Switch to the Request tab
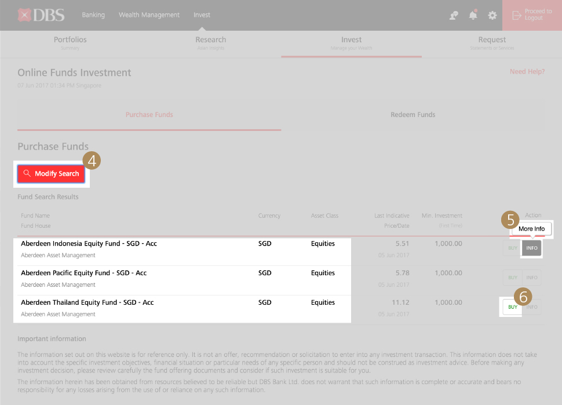Screen dimensions: 562x405 (492, 43)
